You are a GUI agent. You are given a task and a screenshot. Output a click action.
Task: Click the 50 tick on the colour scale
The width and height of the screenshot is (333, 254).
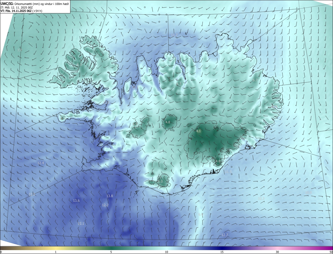[x=331, y=252]
